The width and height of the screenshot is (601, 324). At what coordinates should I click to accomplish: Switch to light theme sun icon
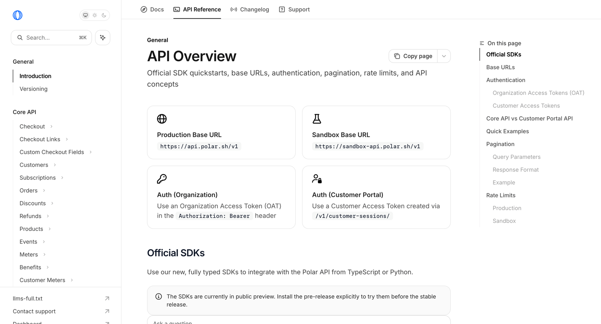95,15
